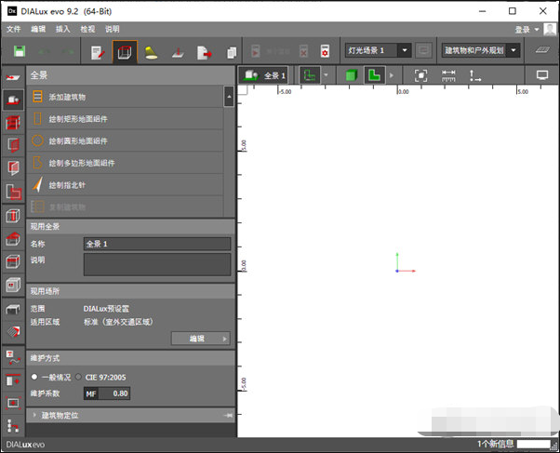
Task: Open the 灯光场景 1 dropdown
Action: [x=379, y=50]
